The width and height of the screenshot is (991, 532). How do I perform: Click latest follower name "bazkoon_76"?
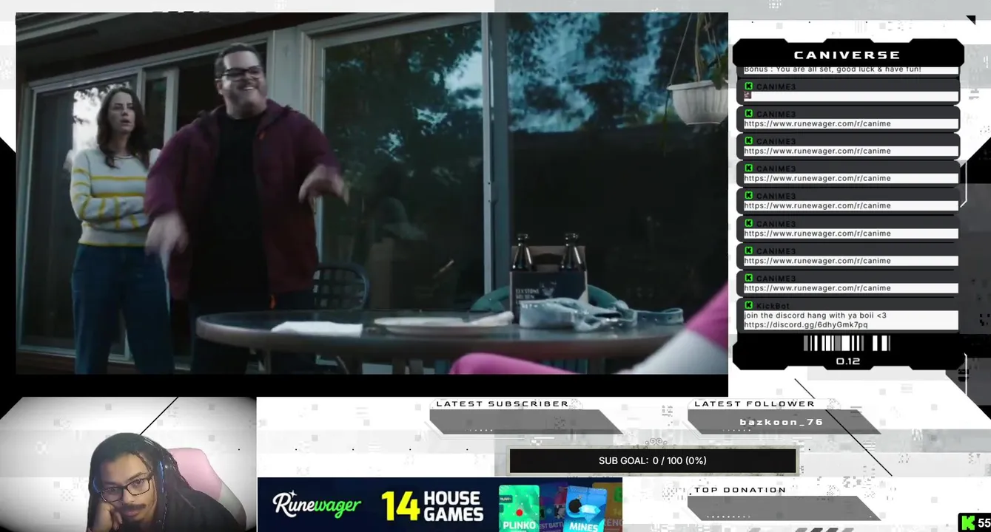tap(781, 422)
